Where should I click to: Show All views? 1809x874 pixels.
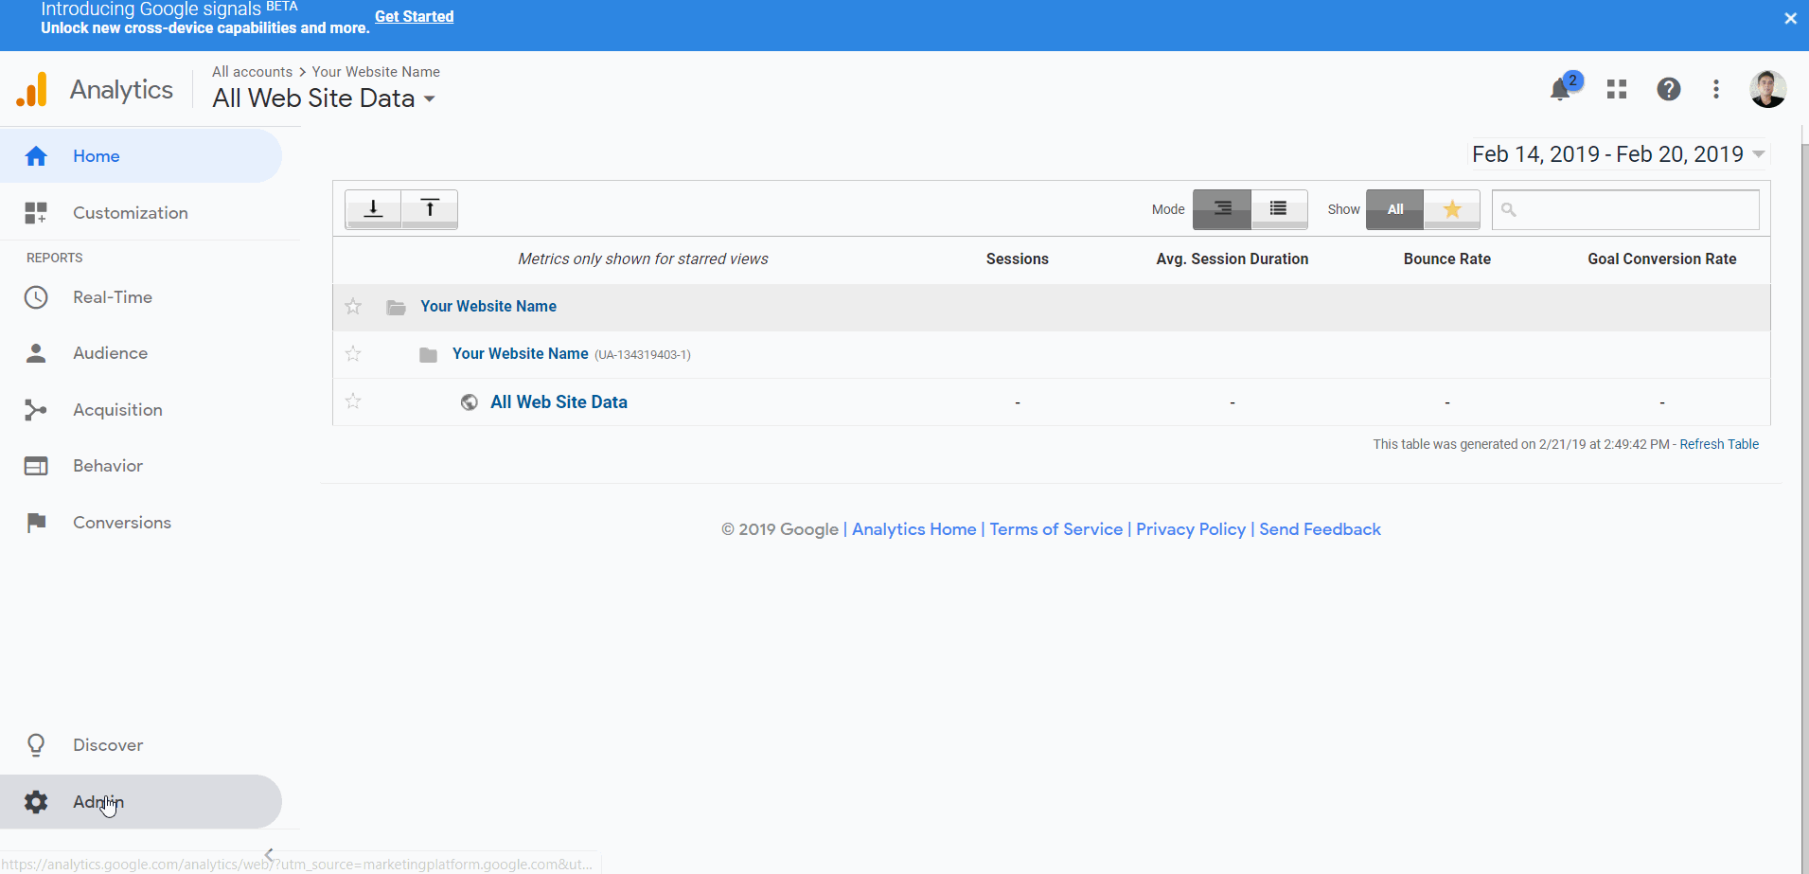click(x=1394, y=209)
